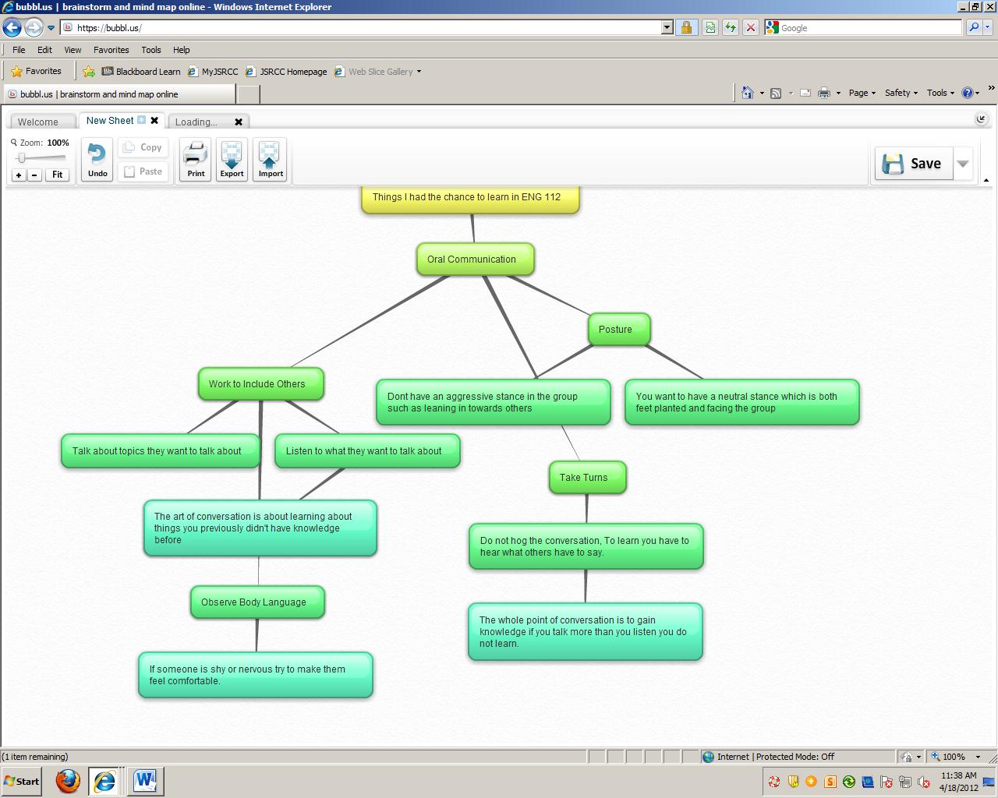Open the Page dropdown menu

pos(860,92)
